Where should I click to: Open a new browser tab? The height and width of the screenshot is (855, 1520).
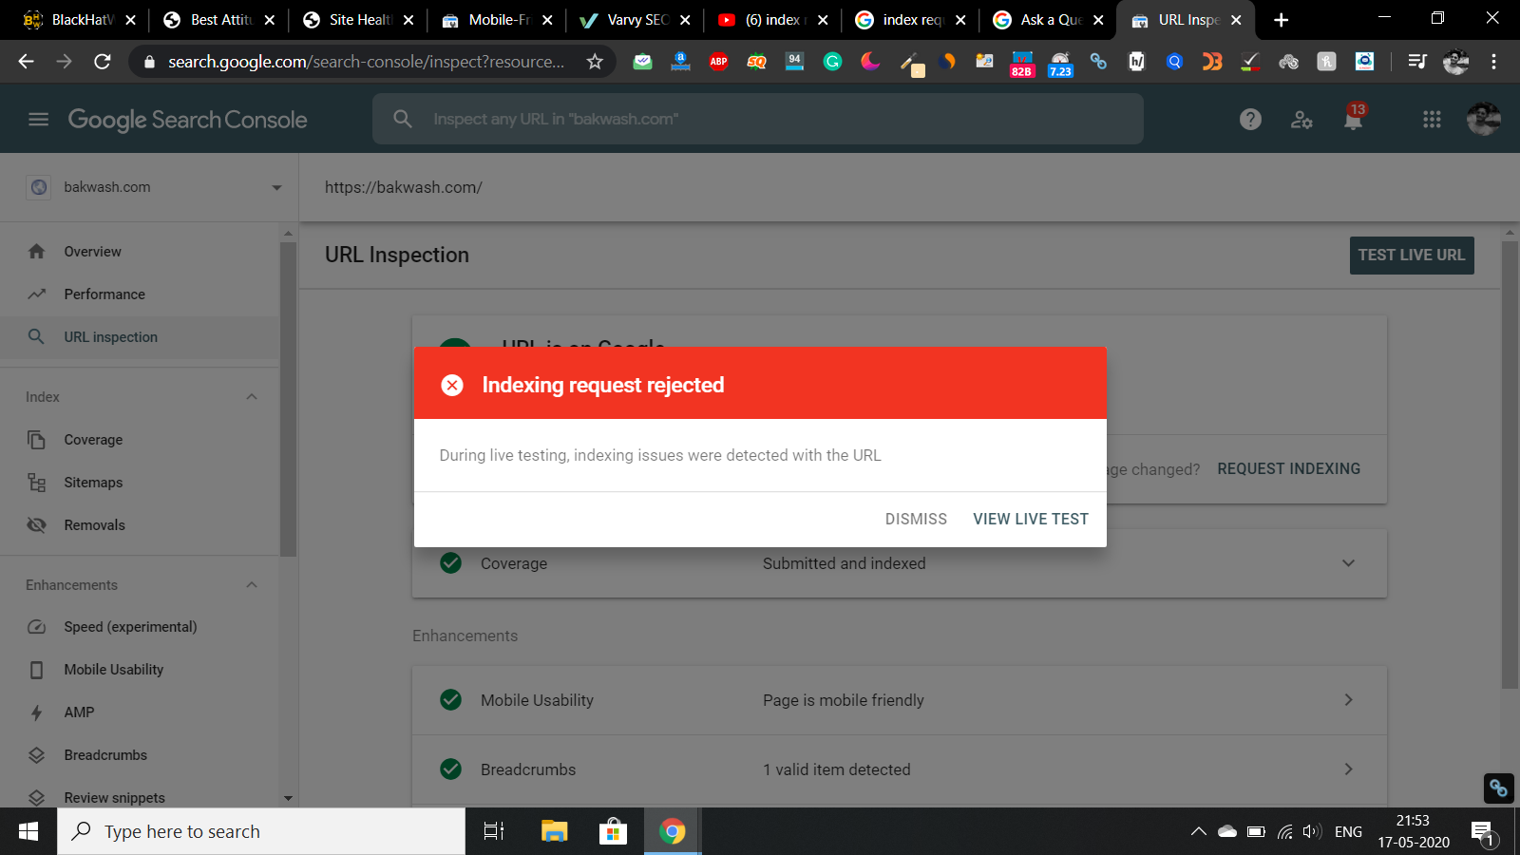coord(1282,20)
